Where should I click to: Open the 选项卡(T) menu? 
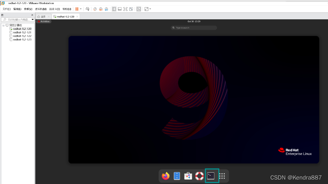point(54,9)
